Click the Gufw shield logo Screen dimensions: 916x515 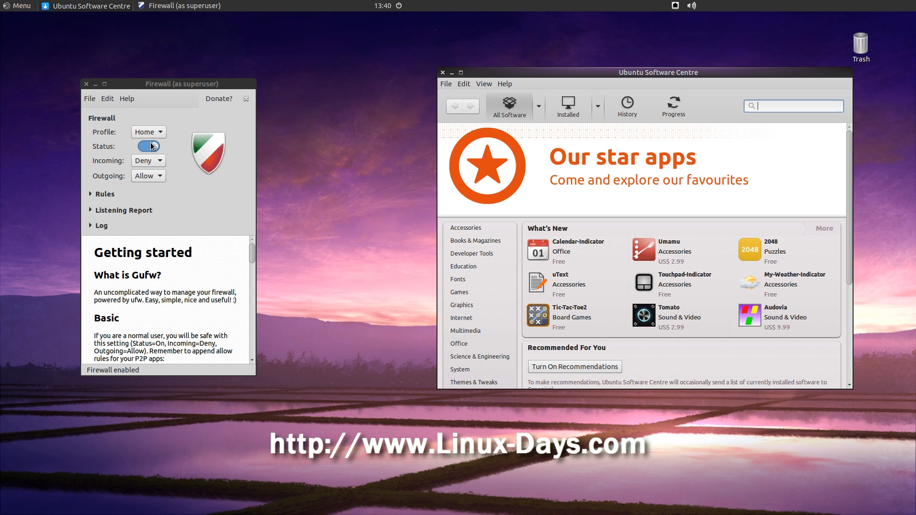208,153
